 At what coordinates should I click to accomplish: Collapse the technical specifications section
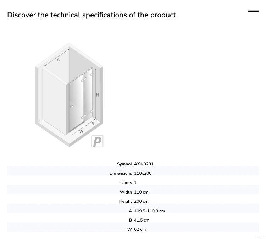click(x=254, y=11)
